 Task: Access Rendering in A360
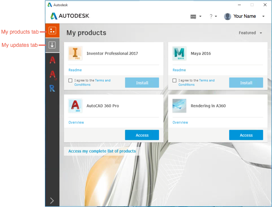pos(246,135)
